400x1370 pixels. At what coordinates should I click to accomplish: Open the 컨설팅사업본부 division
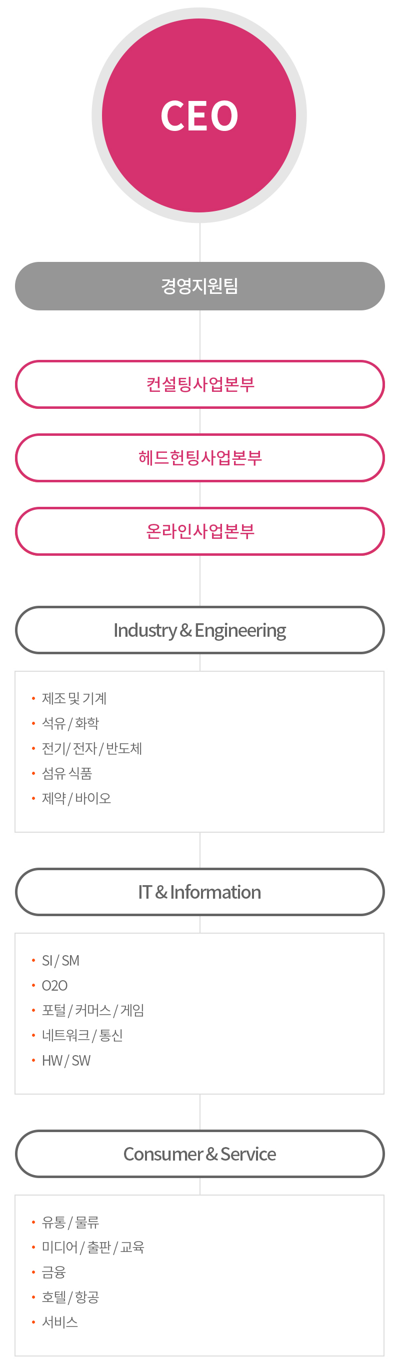(x=199, y=384)
